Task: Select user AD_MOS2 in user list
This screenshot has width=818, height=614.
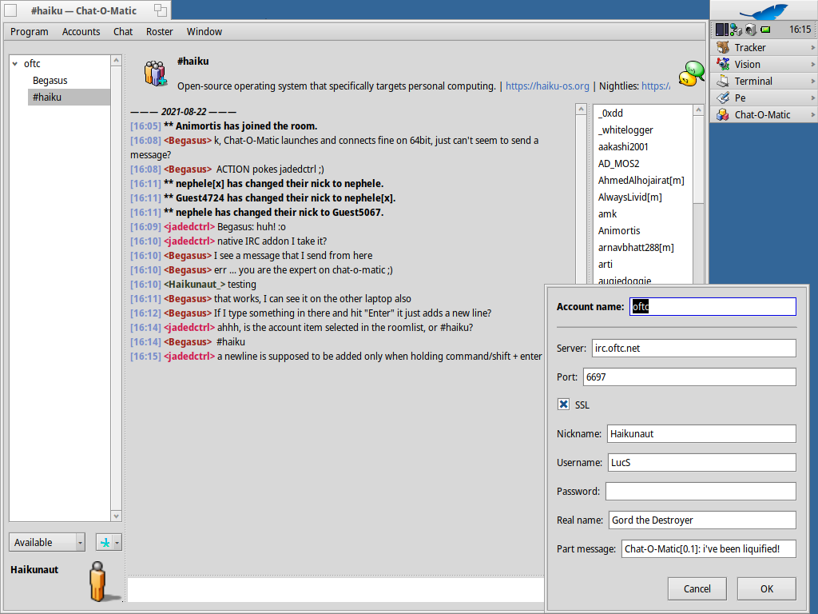Action: 643,163
